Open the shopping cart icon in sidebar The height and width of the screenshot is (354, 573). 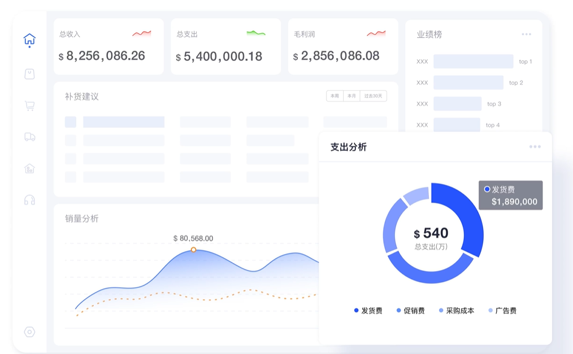[x=29, y=106]
